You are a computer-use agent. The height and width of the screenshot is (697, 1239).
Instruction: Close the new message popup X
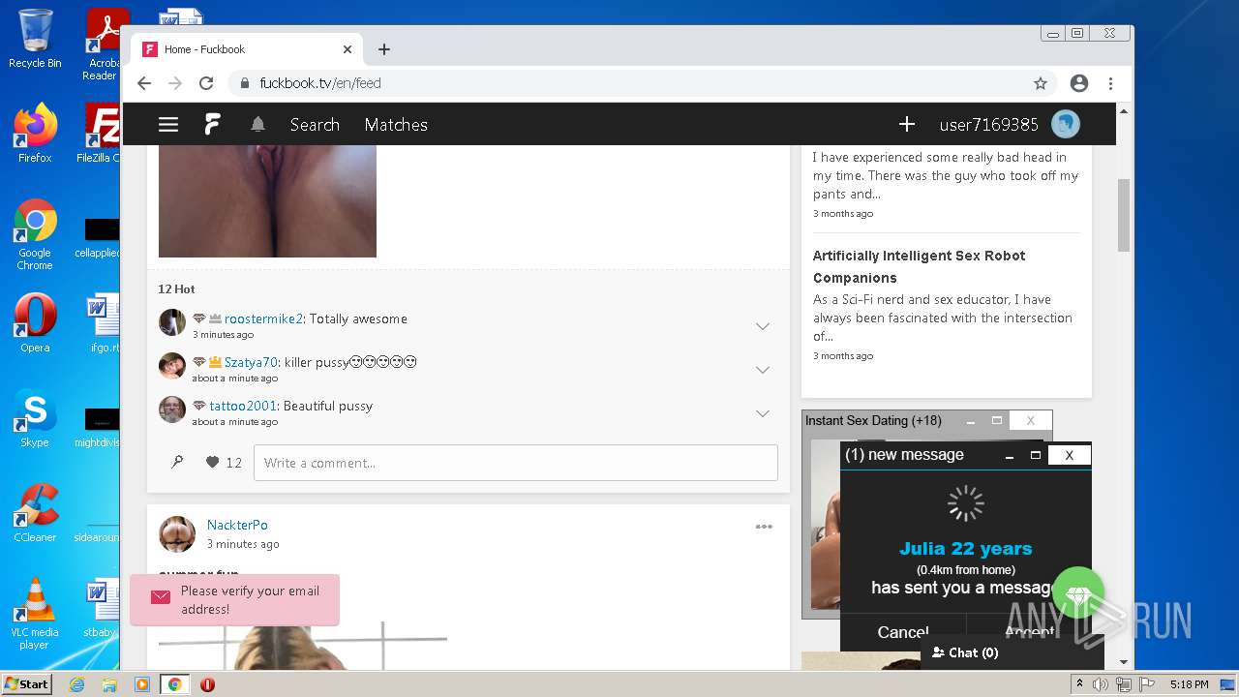point(1069,455)
